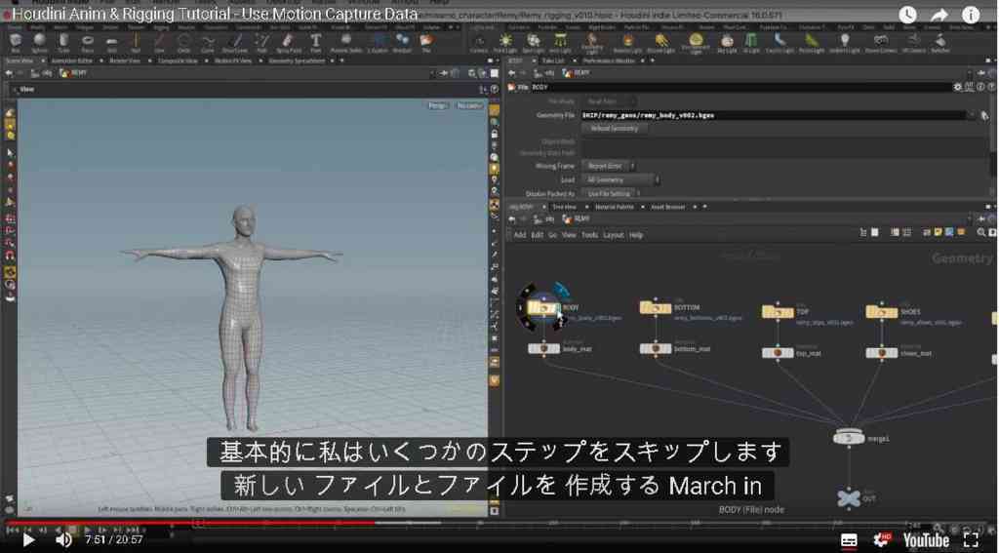
Task: Select the Sphere shelf tool
Action: 39,43
